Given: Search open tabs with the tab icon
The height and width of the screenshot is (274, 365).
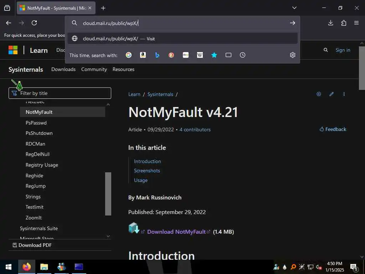Looking at the screenshot, I should pyautogui.click(x=228, y=55).
